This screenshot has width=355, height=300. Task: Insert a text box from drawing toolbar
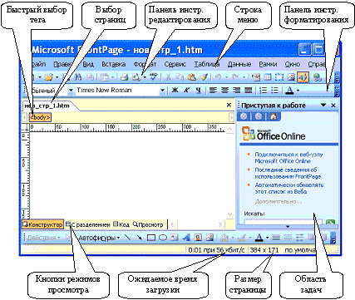175,238
